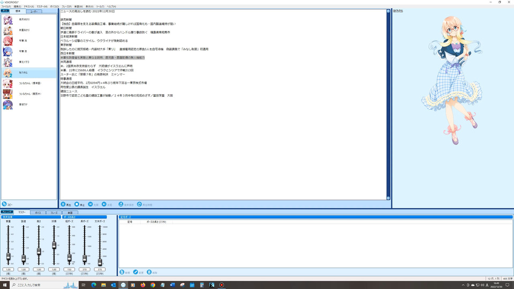Switch to the フレーズ tuning tab

54,212
